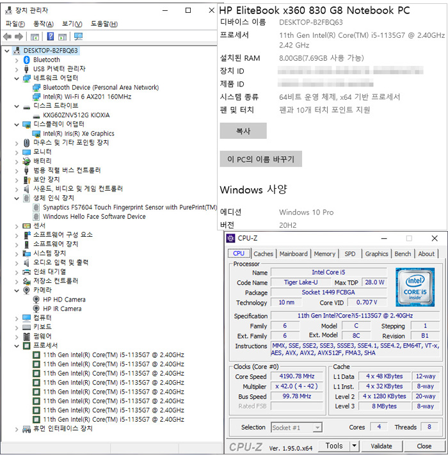Open the 동작(A) menu
Viewport: 448px width, 457px height.
pos(44,24)
